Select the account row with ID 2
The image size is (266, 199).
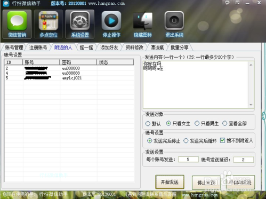[x=69, y=68]
